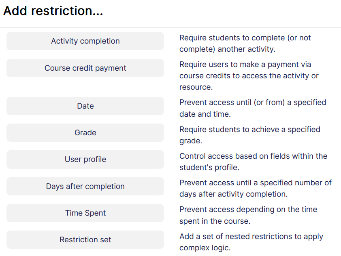Click the student's profile fields description
341x256 pixels.
253,162
